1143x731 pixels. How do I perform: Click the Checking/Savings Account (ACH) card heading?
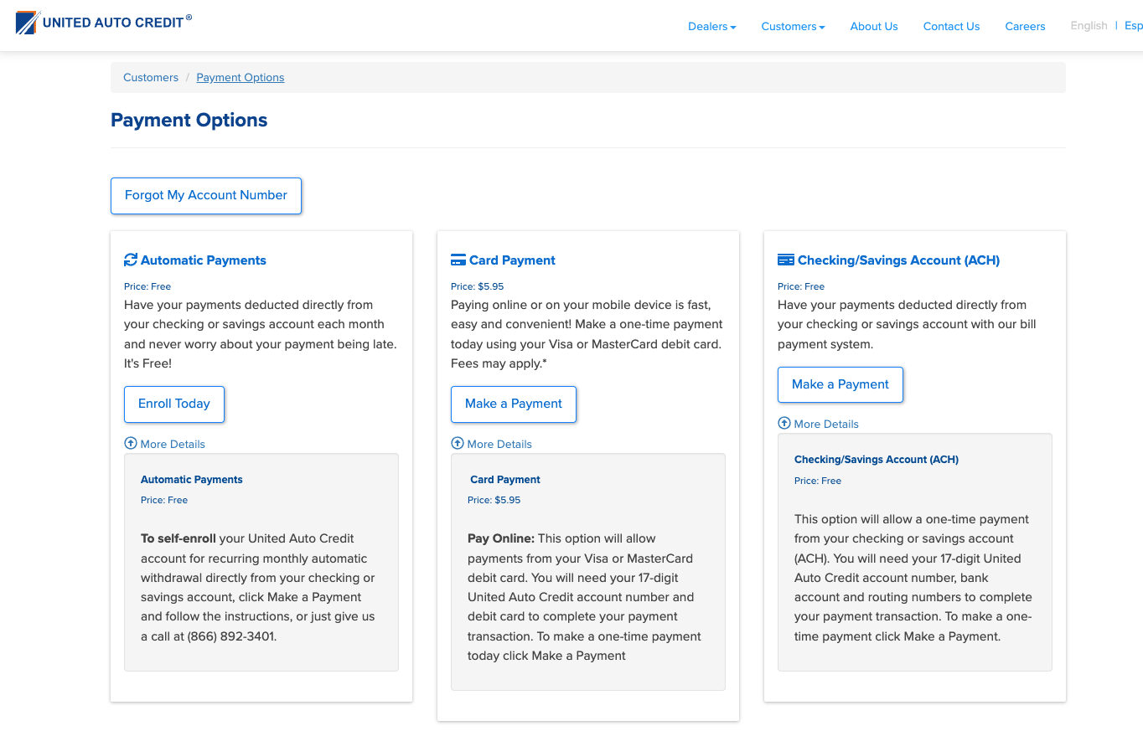[x=898, y=260]
